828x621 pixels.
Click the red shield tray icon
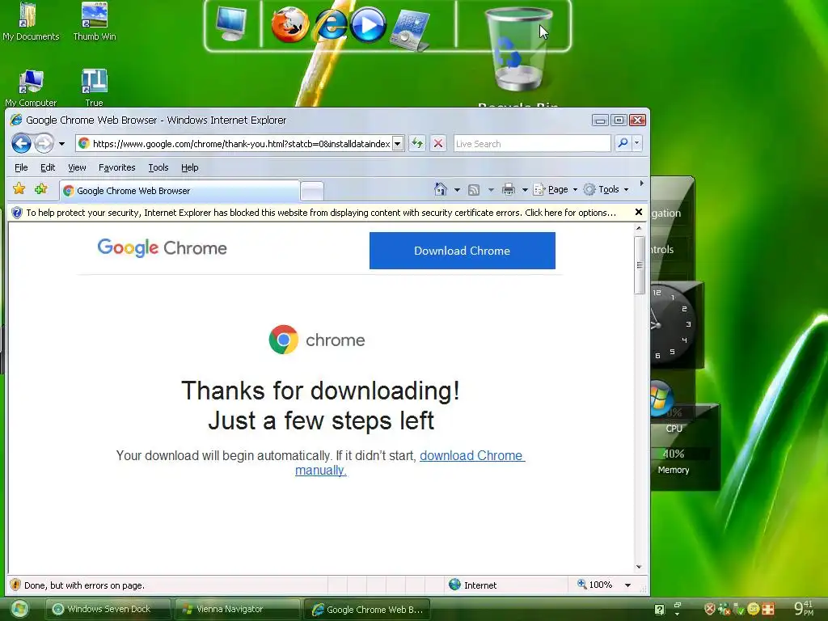pyautogui.click(x=710, y=609)
